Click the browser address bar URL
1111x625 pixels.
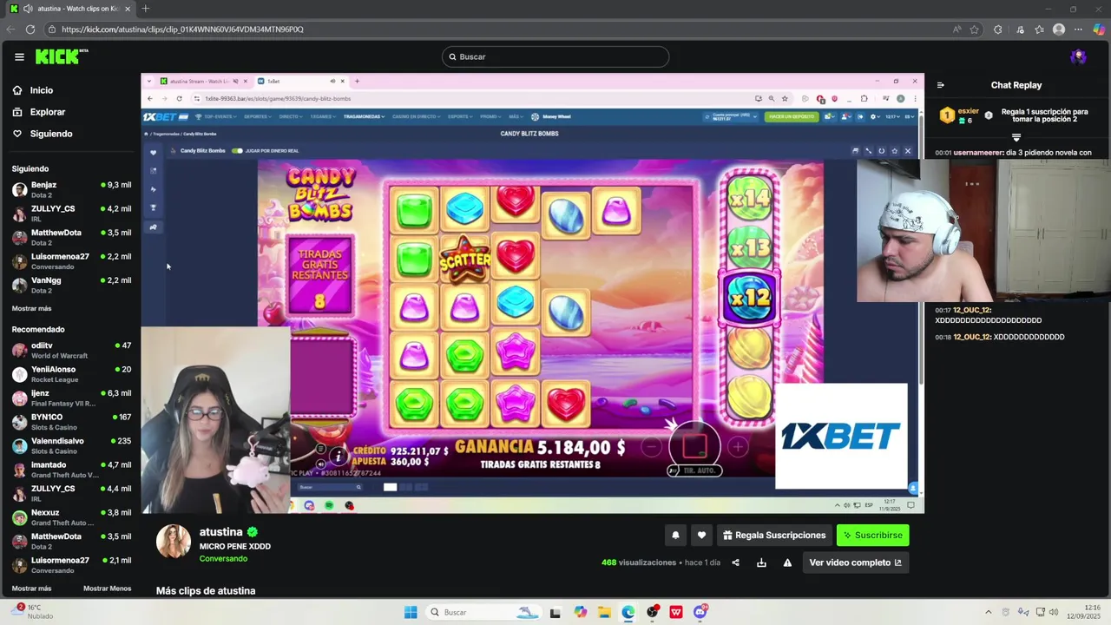182,30
